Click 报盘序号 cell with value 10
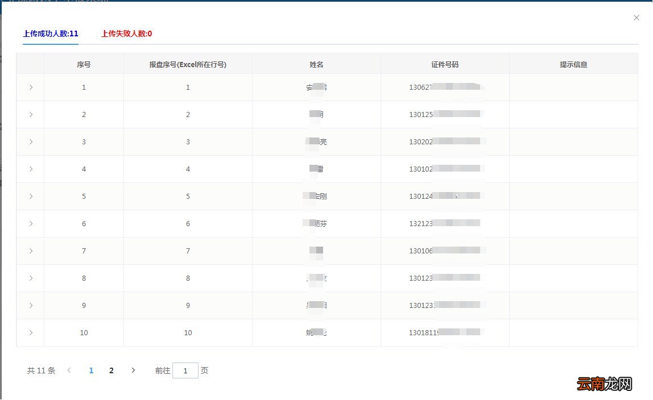 point(188,332)
